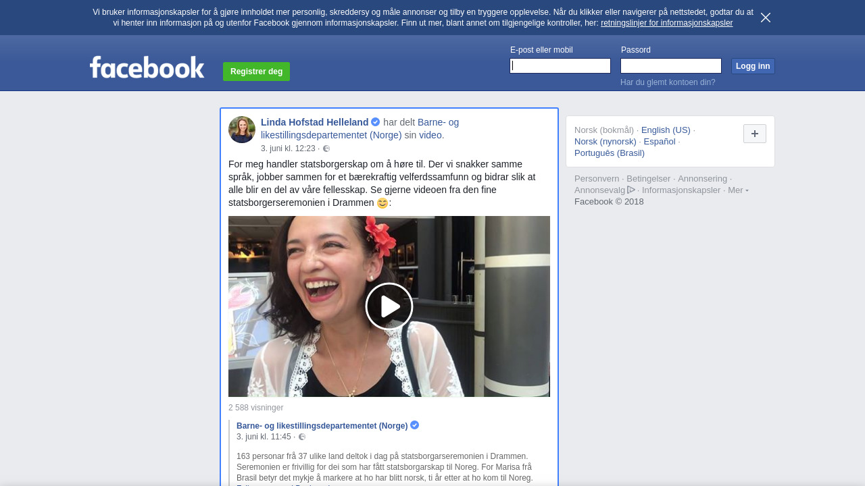
Task: Focus the E-post eller mobil field
Action: (x=560, y=65)
